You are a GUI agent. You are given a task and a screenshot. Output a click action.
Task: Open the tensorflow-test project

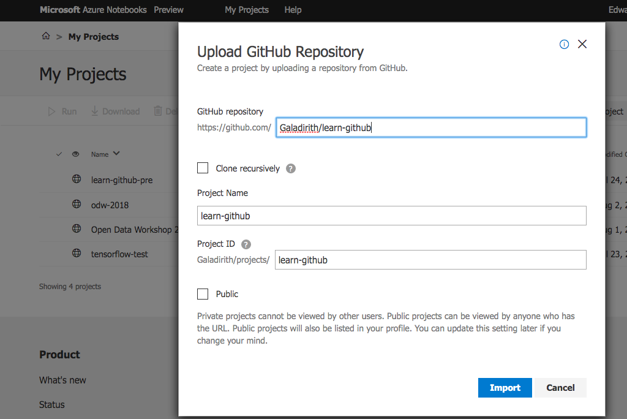click(x=119, y=254)
